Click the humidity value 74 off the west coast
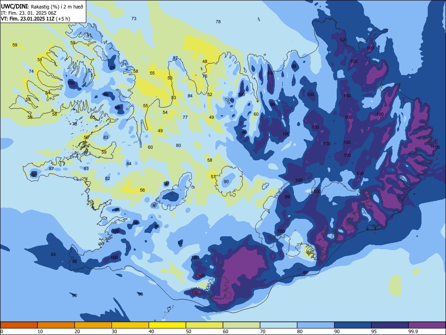Screen dimensions: 446x335 point(31,71)
